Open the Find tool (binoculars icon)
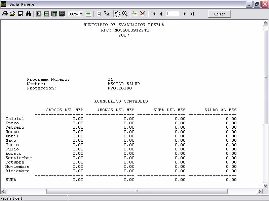 (x=28, y=14)
